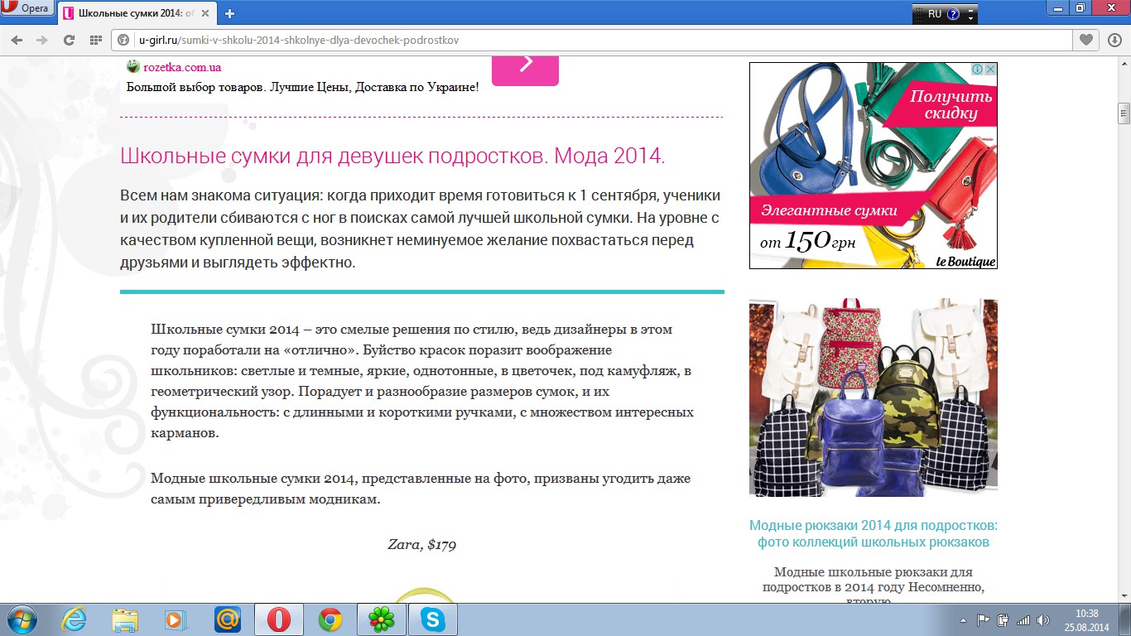View site info globe in address bar
This screenshot has height=636, width=1131.
[124, 40]
